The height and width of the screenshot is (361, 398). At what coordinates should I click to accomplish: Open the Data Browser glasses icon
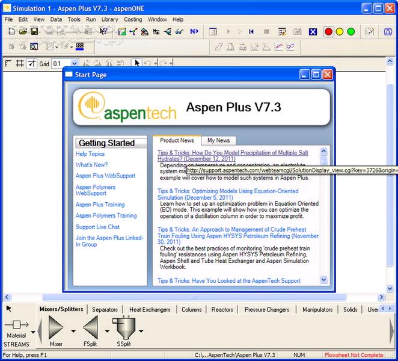[179, 32]
